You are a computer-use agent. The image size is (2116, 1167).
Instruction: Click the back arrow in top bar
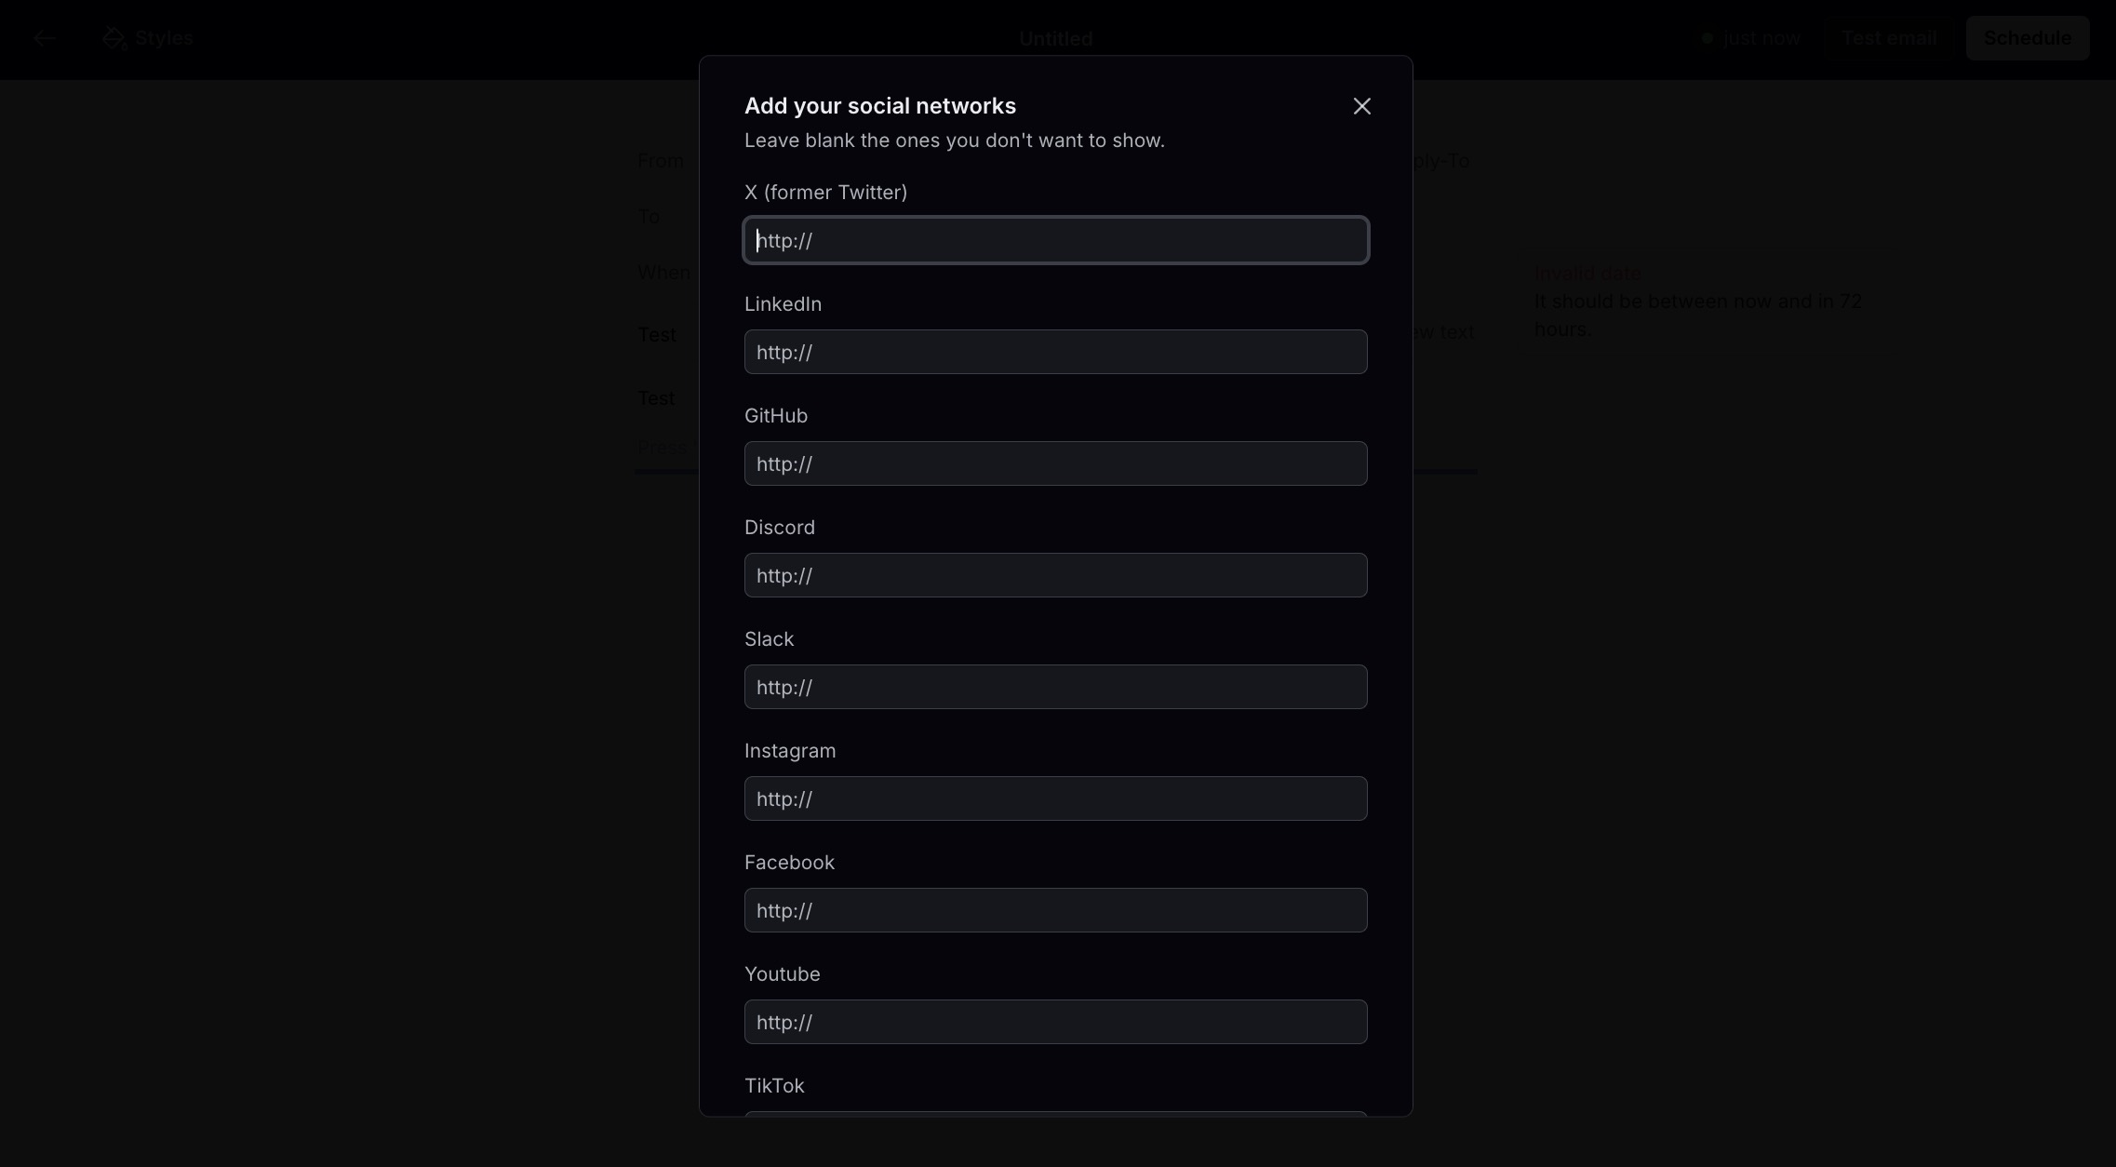pos(43,38)
